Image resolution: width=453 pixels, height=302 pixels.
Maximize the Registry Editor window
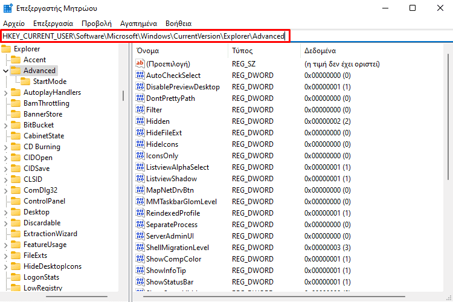click(413, 8)
